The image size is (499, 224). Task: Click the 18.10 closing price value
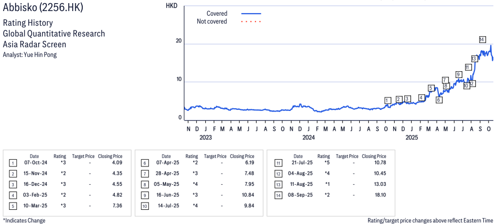[x=380, y=195]
